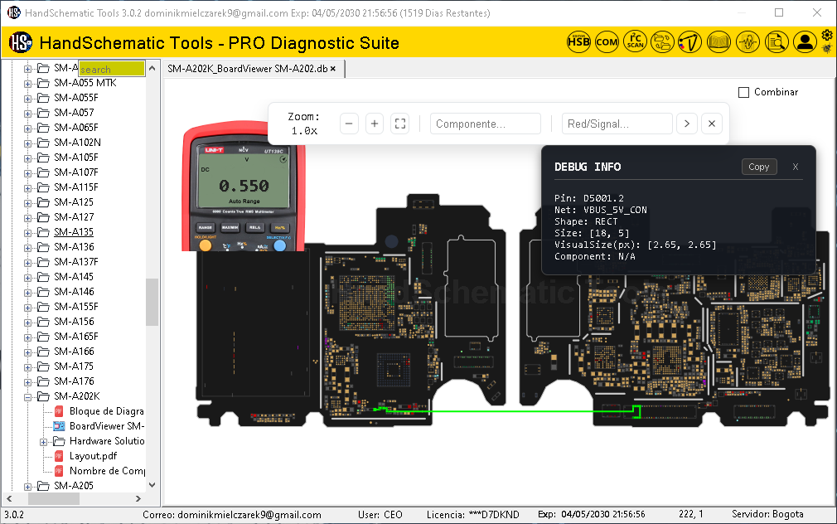837x524 pixels.
Task: Close the SM-A202K_BoardViewer tab
Action: pos(333,68)
